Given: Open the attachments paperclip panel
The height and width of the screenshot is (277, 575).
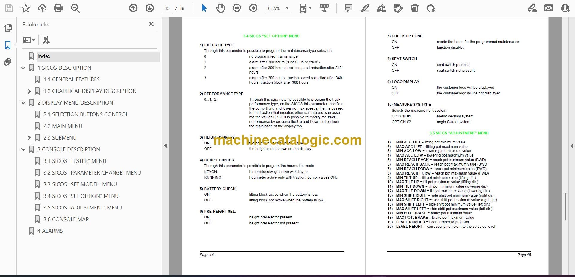Looking at the screenshot, I should click(x=8, y=62).
